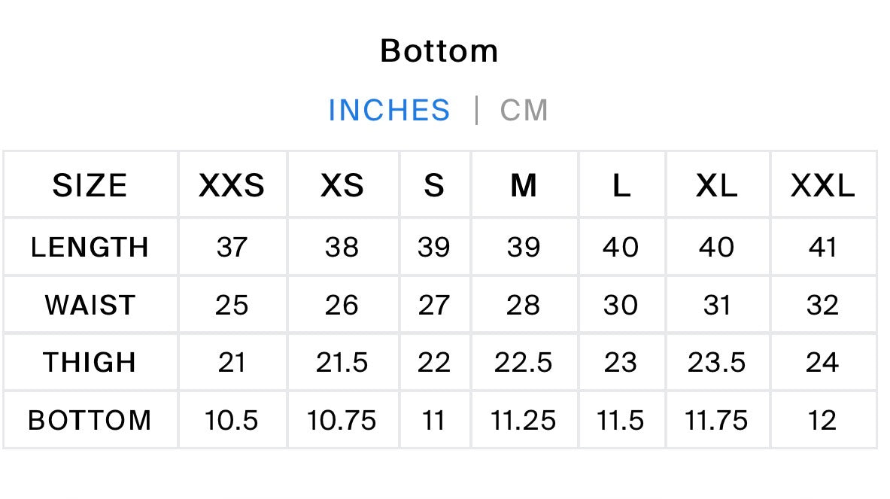
Task: Select the L waist value 30
Action: pyautogui.click(x=621, y=306)
